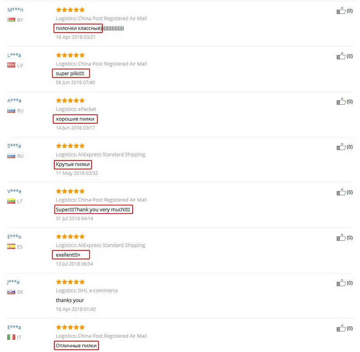The image size is (360, 352).
Task: Open reviewer M***n's profile
Action: (x=15, y=10)
